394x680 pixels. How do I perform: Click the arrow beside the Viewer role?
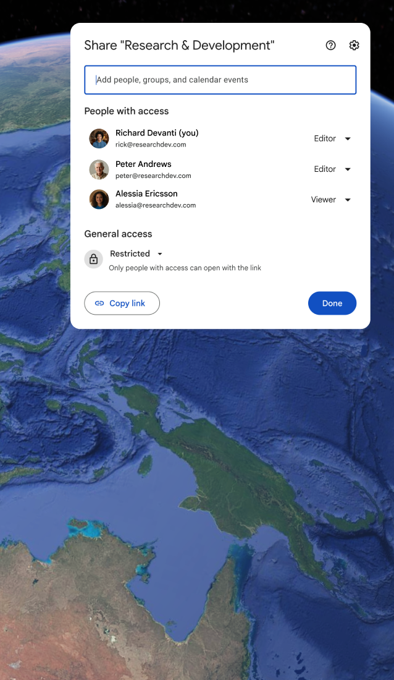(348, 200)
